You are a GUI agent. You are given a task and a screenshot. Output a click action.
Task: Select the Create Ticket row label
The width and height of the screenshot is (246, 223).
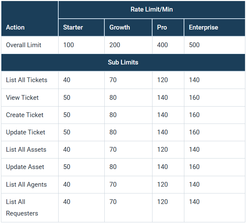pyautogui.click(x=25, y=115)
